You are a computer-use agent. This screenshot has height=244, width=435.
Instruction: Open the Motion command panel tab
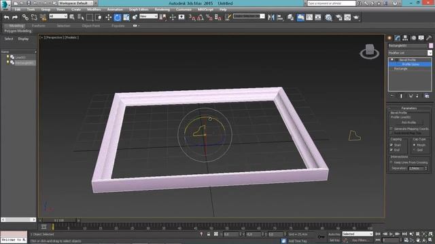click(x=413, y=38)
